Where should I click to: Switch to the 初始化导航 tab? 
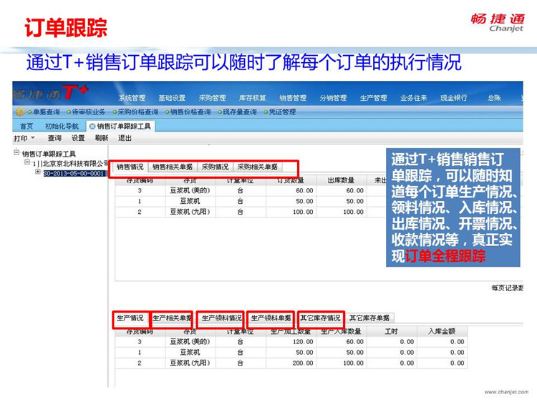click(x=62, y=126)
